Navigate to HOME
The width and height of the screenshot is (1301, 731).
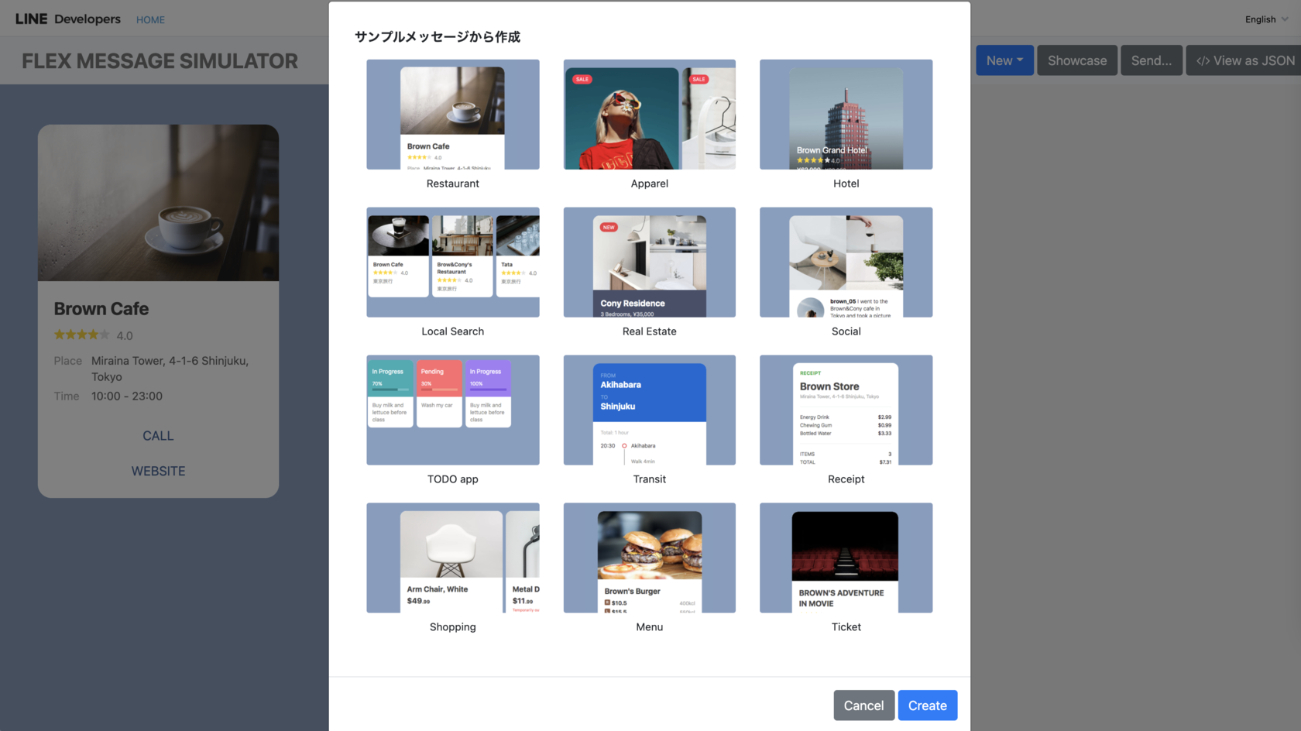[x=149, y=19]
